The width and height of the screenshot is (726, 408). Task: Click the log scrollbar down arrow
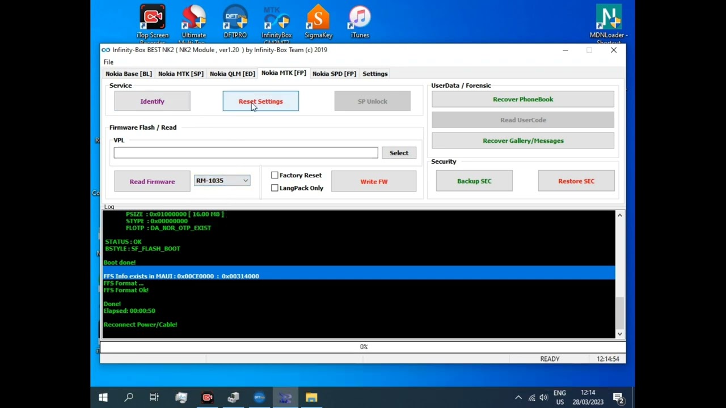pyautogui.click(x=619, y=334)
